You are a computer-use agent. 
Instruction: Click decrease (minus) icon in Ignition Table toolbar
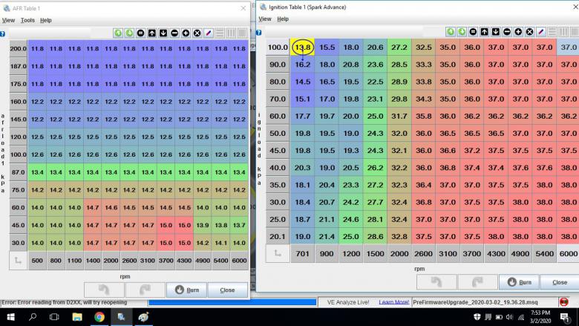507,32
